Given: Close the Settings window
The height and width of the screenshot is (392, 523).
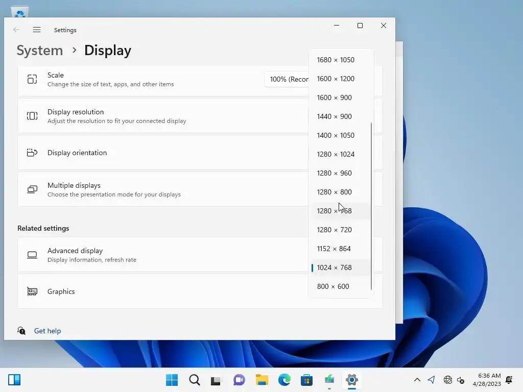Looking at the screenshot, I should 384,26.
